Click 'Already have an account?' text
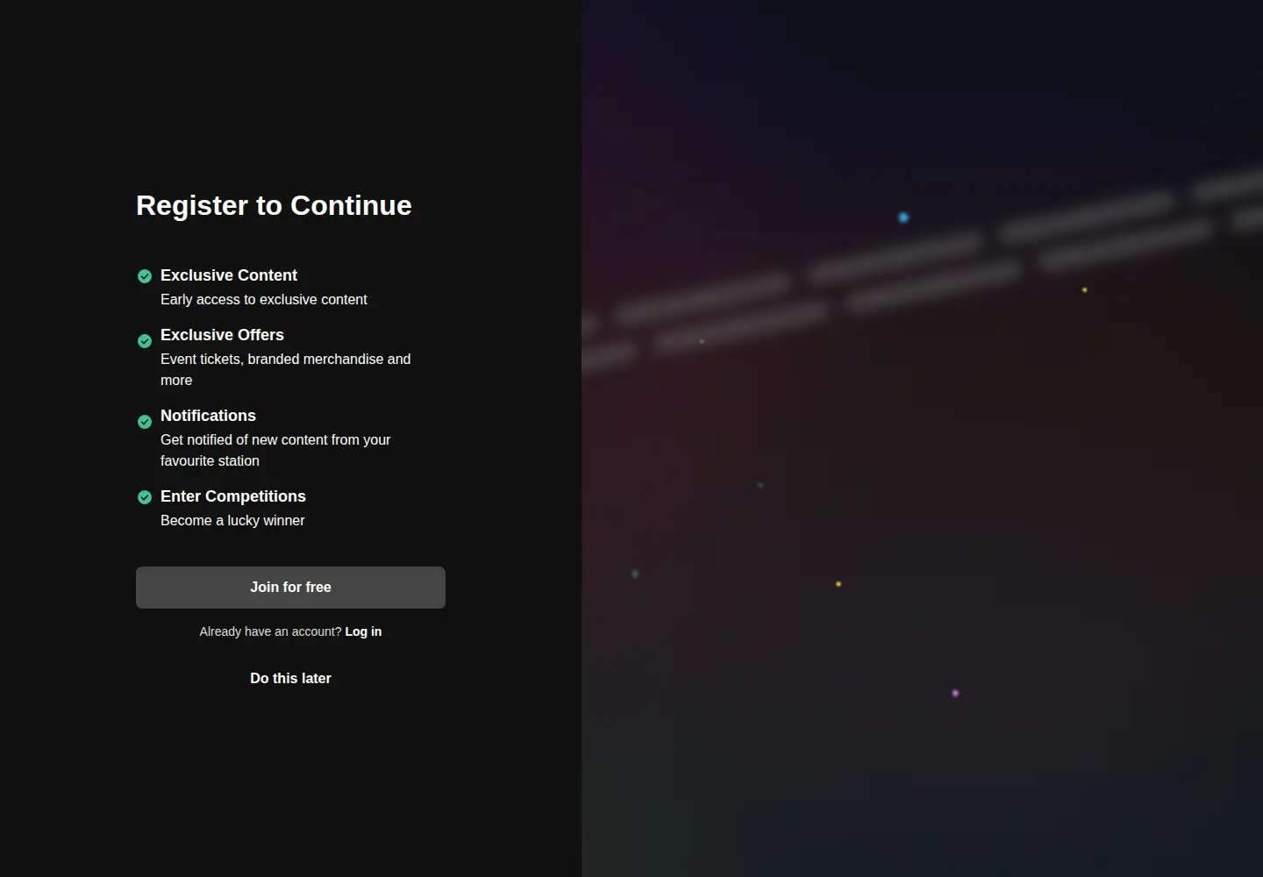This screenshot has width=1263, height=877. tap(270, 631)
